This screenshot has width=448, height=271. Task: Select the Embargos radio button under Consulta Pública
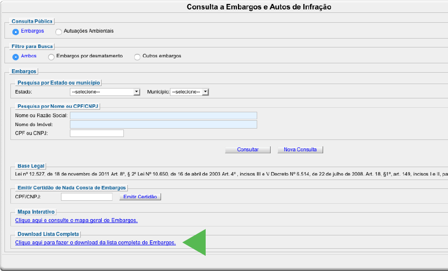pos(16,31)
